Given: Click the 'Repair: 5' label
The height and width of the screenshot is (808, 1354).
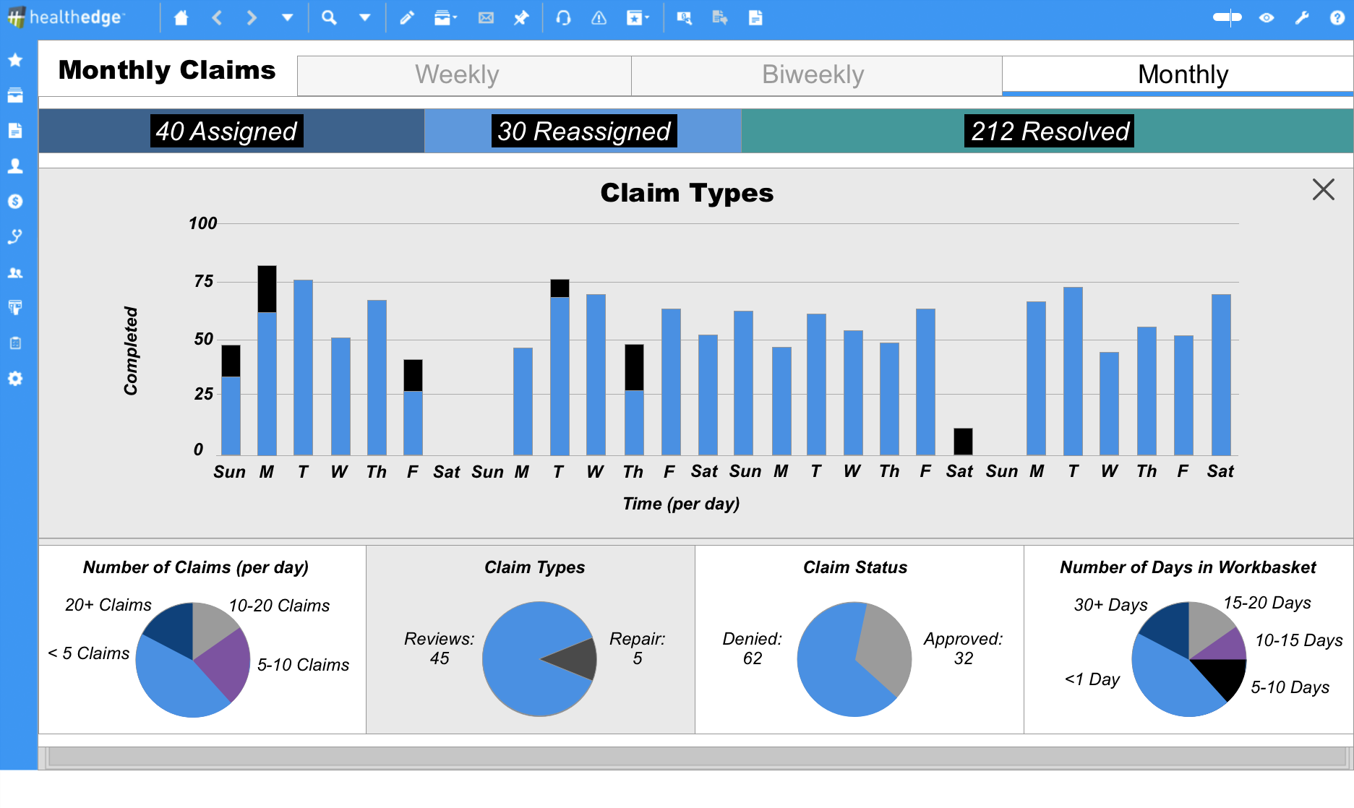Looking at the screenshot, I should click(x=637, y=648).
